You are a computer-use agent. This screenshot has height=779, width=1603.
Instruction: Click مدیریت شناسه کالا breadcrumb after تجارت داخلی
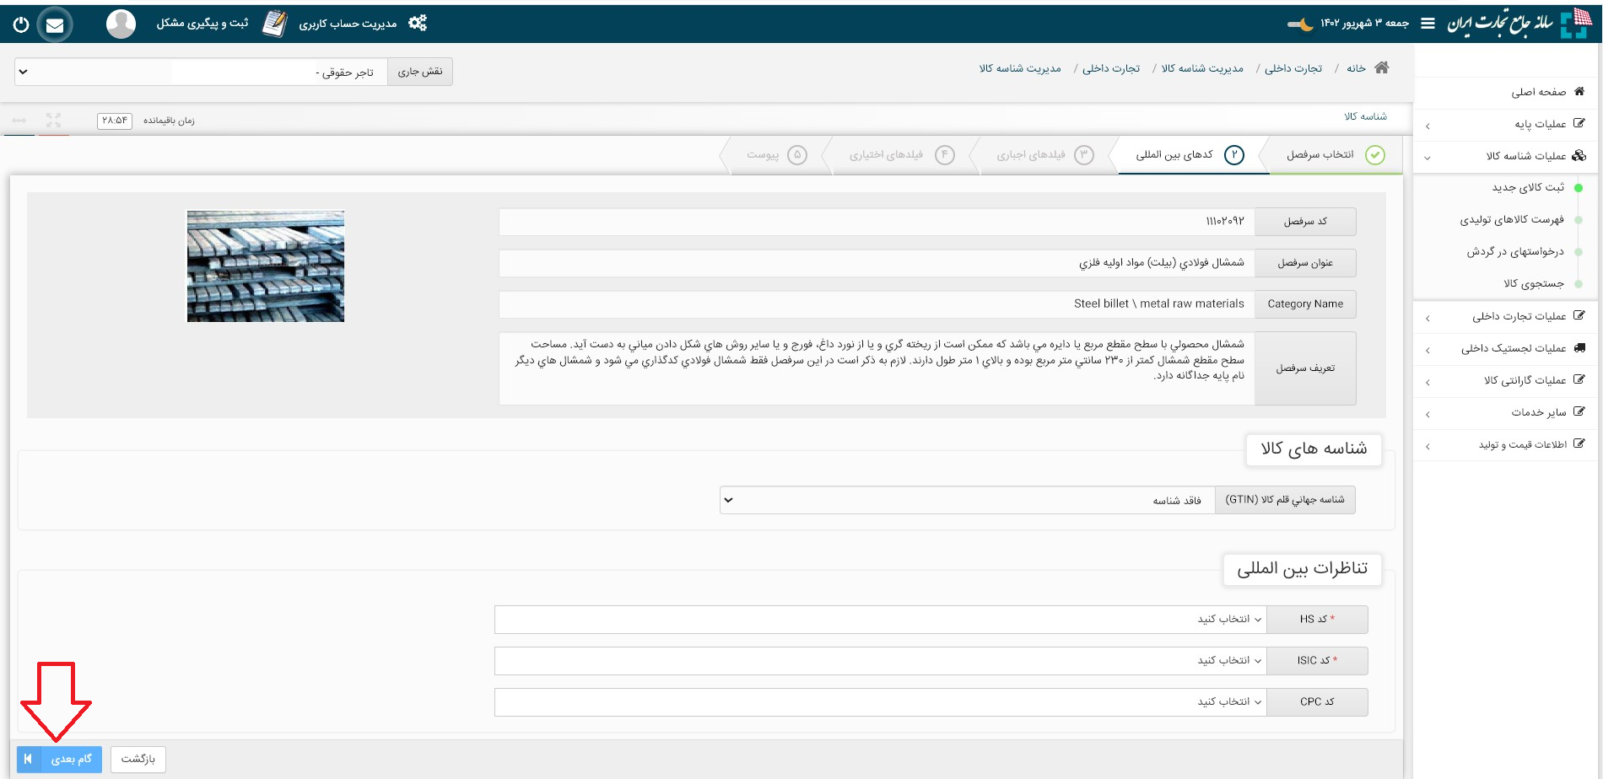pyautogui.click(x=1202, y=68)
